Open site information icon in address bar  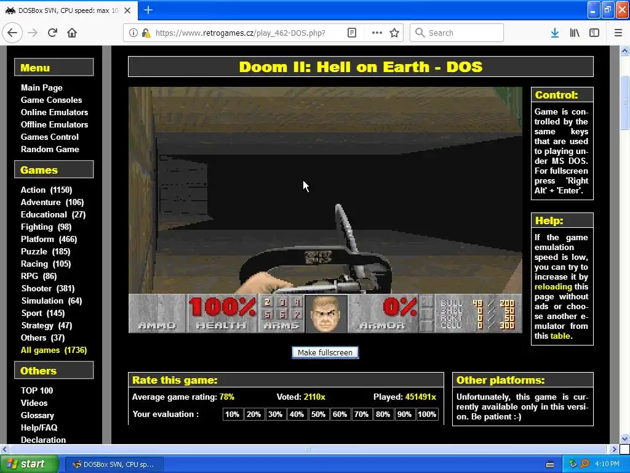[x=134, y=33]
